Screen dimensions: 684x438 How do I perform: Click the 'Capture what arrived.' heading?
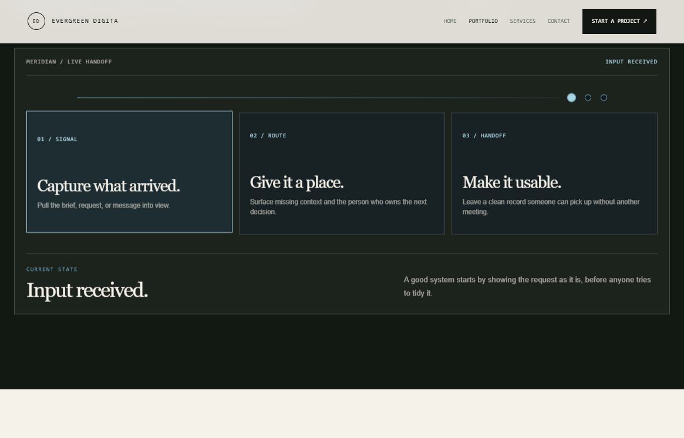pyautogui.click(x=108, y=186)
